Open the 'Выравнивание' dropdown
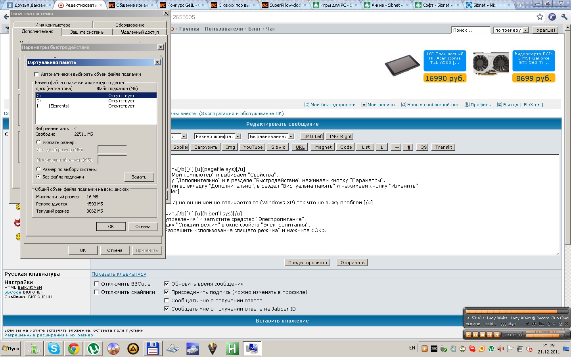 click(x=291, y=136)
